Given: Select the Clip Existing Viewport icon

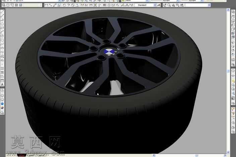Looking at the screenshot, I should [x=21, y=5].
